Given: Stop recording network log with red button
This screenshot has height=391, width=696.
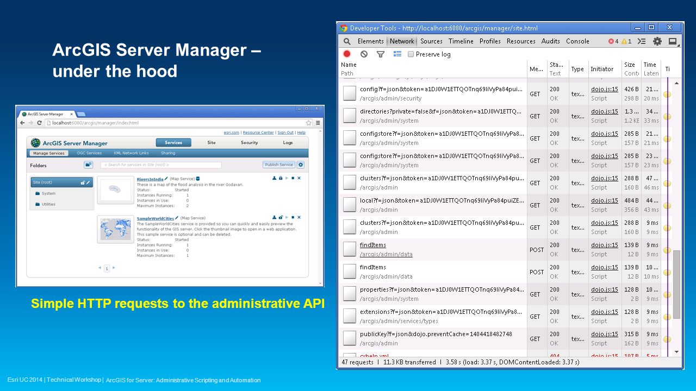Looking at the screenshot, I should [x=347, y=54].
